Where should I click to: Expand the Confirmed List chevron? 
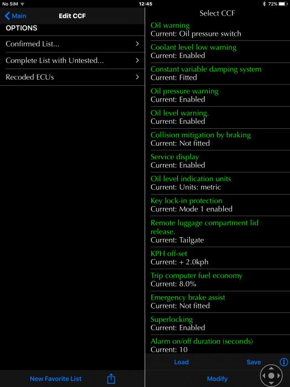pyautogui.click(x=138, y=44)
